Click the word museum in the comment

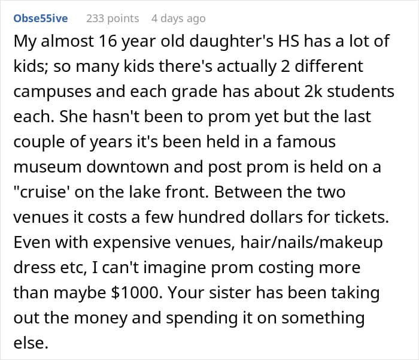[47, 167]
